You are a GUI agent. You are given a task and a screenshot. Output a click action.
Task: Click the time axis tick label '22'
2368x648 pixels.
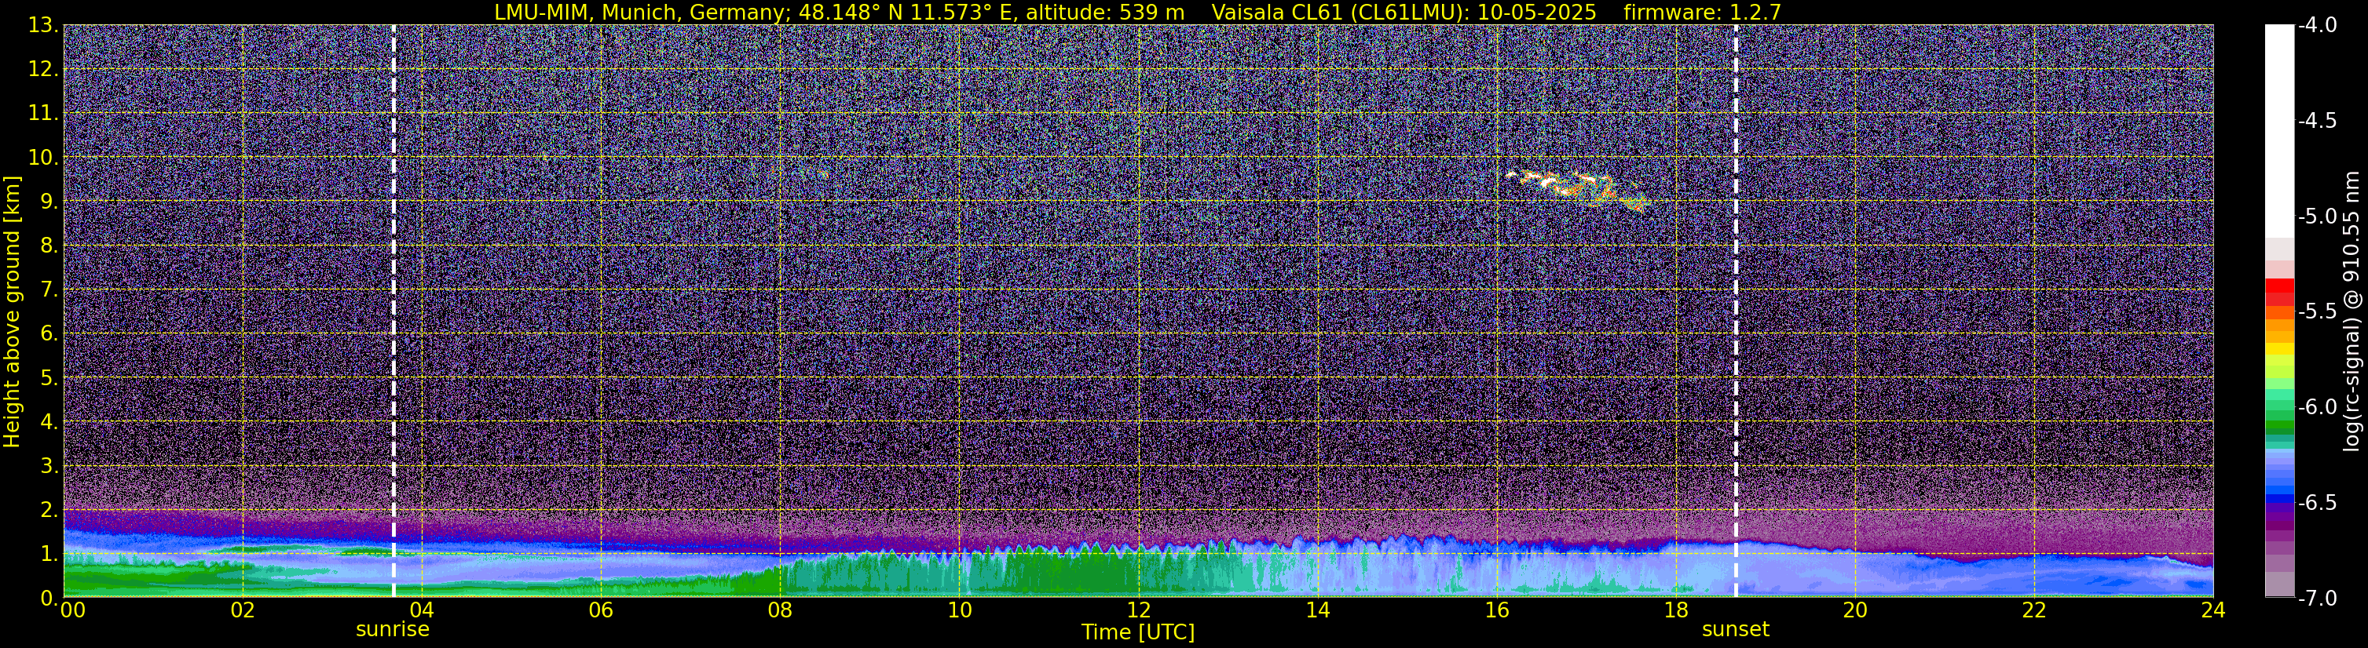pos(2033,610)
